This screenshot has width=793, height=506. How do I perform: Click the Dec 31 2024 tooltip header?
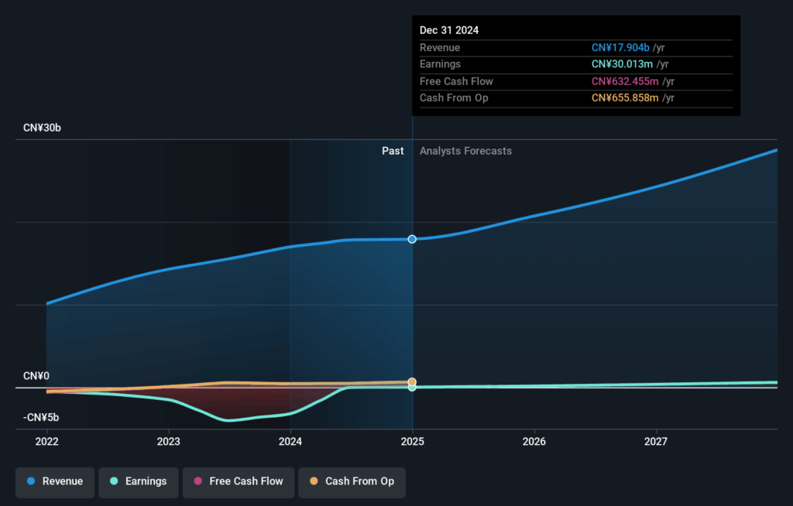(x=449, y=30)
